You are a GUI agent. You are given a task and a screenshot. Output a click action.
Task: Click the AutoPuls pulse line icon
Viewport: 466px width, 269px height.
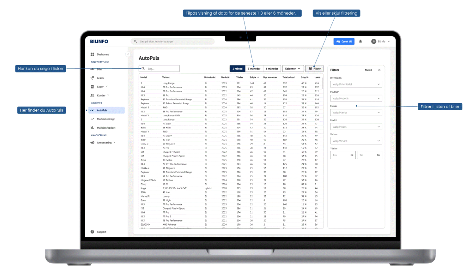(92, 110)
